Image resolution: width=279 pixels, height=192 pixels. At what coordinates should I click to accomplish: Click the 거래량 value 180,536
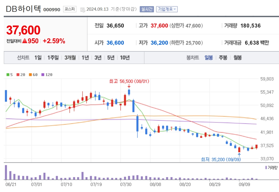(x=250, y=26)
